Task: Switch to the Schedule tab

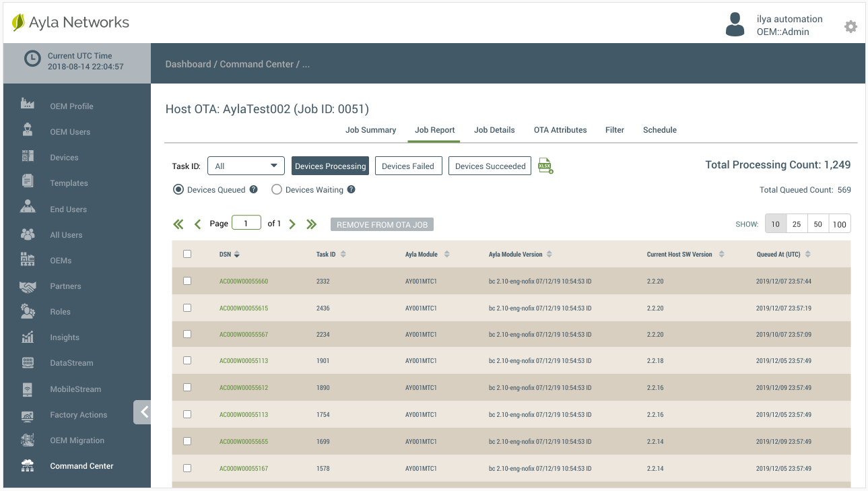Action: [x=660, y=130]
